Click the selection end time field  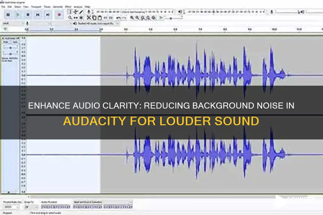pos(118,207)
